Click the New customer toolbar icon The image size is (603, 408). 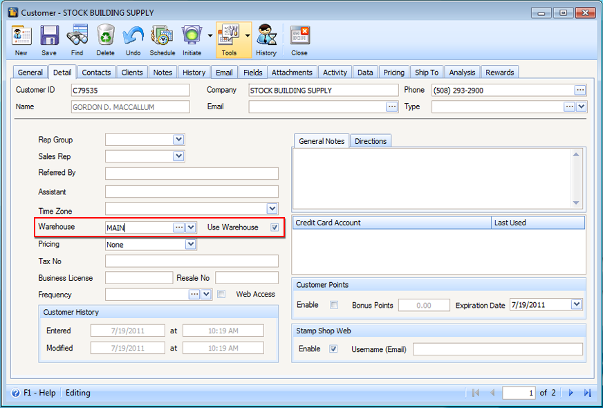point(21,40)
